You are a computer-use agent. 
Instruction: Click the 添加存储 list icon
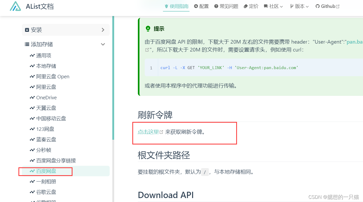tap(27, 44)
